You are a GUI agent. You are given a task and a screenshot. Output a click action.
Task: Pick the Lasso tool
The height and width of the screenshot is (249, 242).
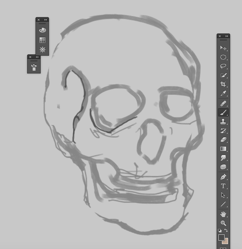click(x=223, y=66)
